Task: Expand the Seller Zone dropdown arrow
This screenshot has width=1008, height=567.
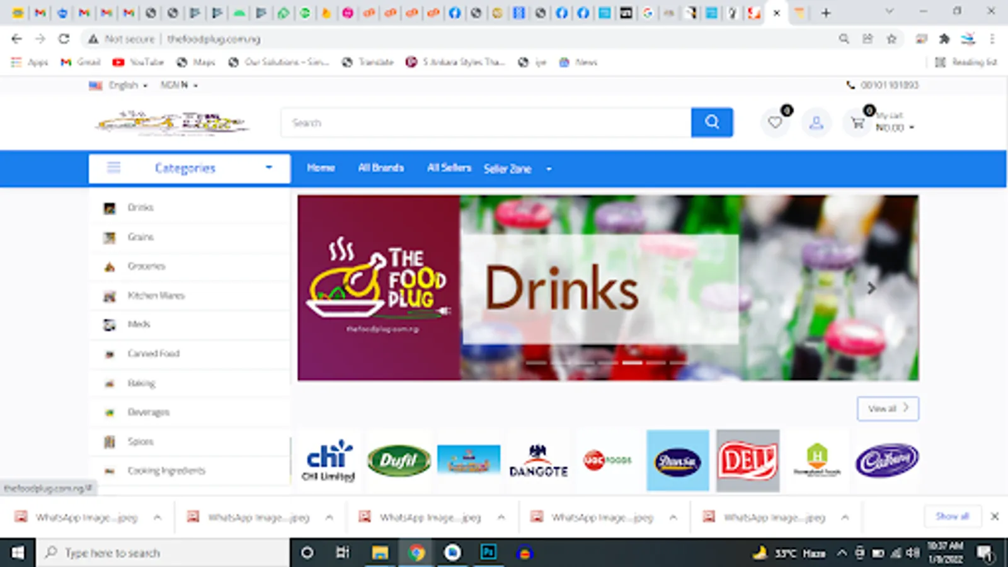Action: (549, 169)
